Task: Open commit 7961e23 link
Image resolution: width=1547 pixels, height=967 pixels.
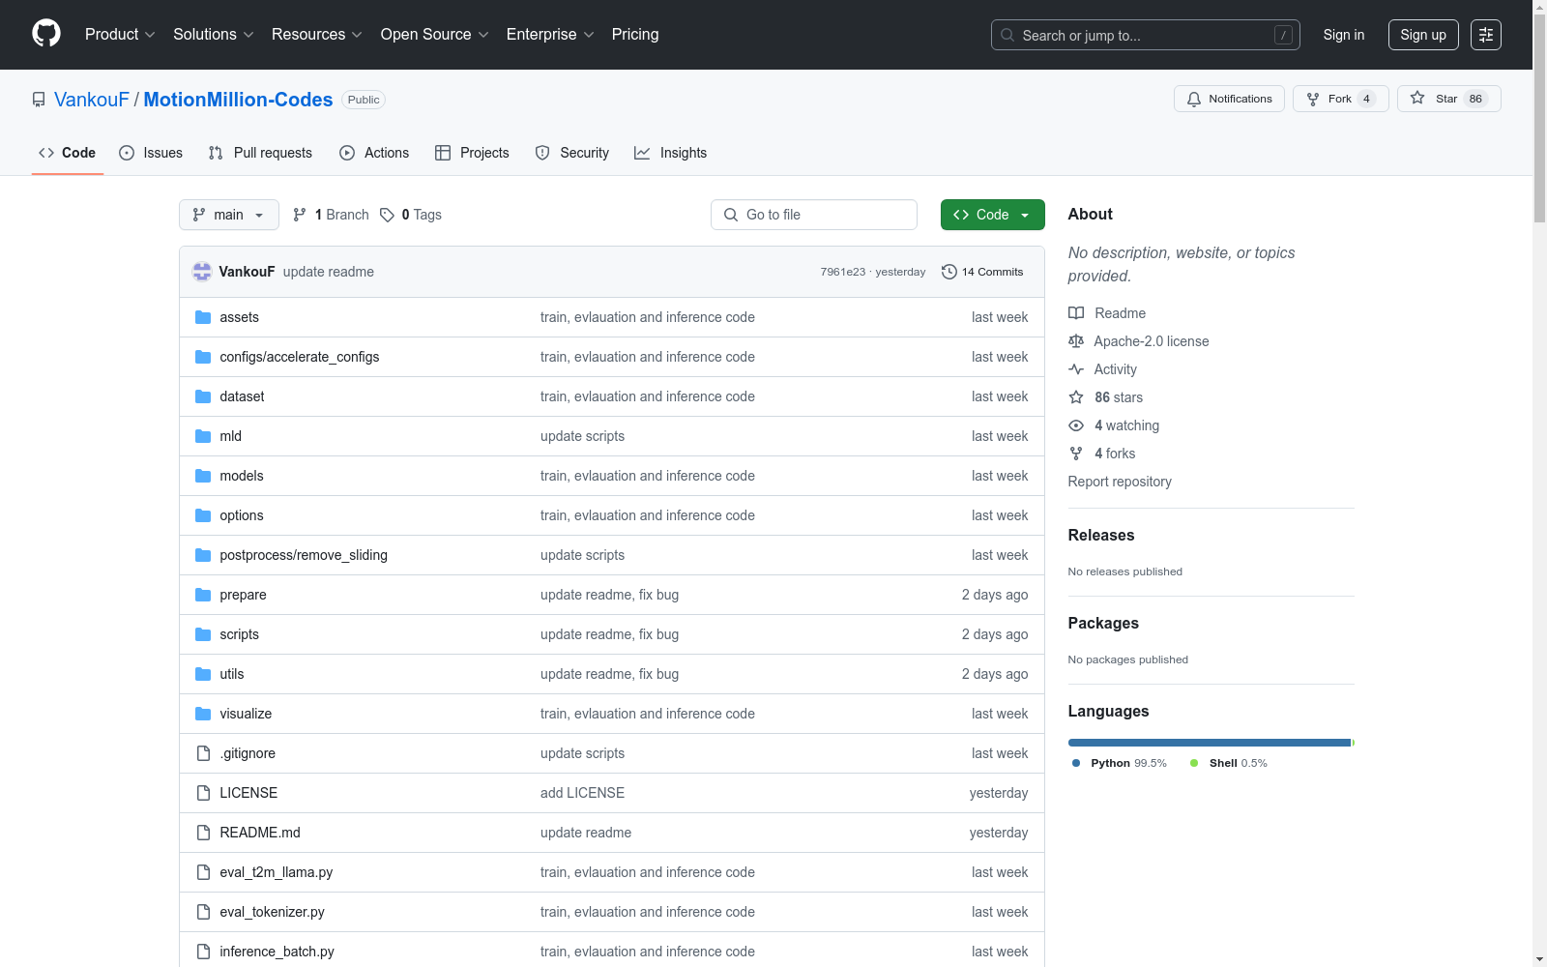Action: click(843, 272)
